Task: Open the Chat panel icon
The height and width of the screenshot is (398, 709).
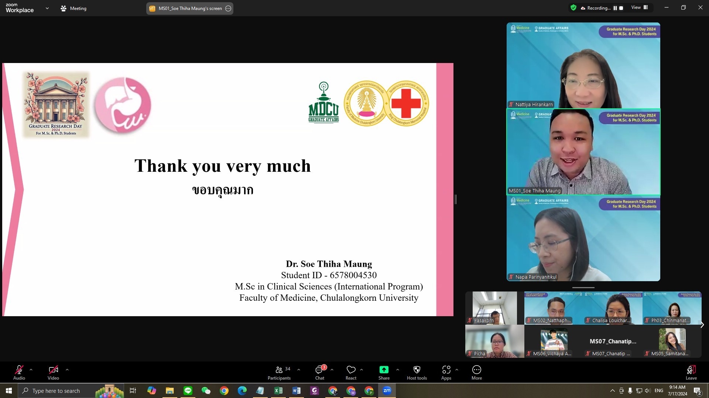Action: tap(319, 370)
